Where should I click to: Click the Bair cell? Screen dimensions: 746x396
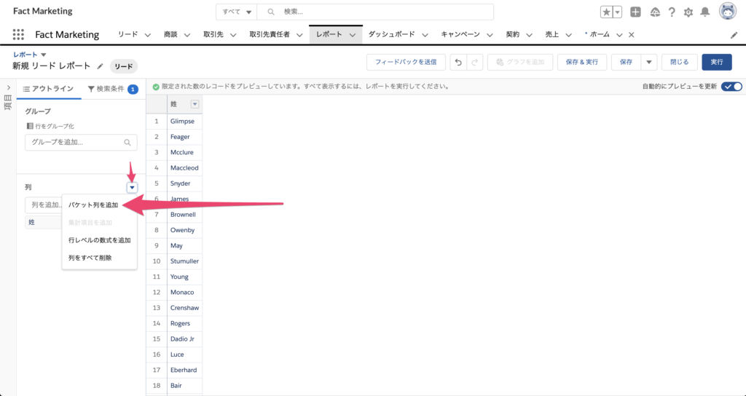tap(184, 386)
